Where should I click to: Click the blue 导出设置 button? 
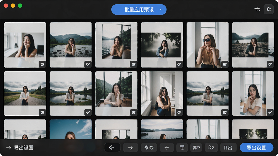pos(256,148)
